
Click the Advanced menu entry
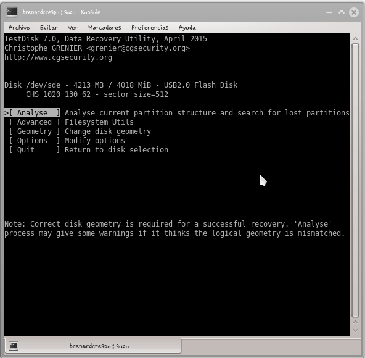point(35,122)
